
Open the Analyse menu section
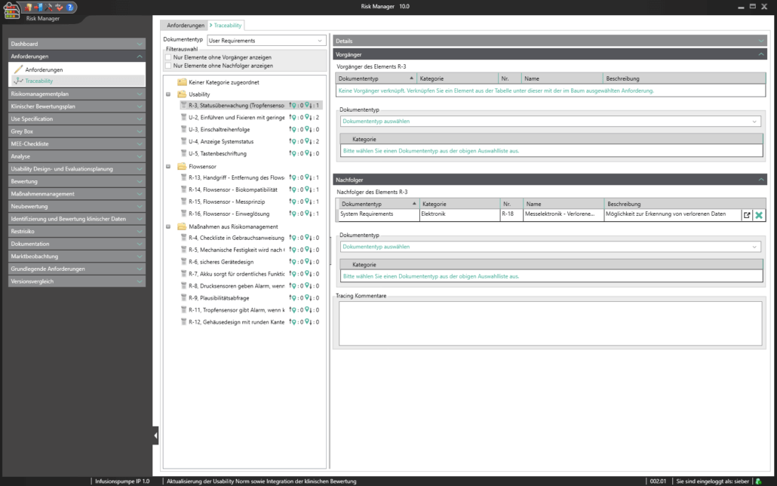point(77,156)
